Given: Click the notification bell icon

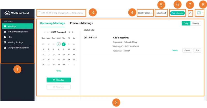Looking at the screenshot, I should click(x=190, y=13).
